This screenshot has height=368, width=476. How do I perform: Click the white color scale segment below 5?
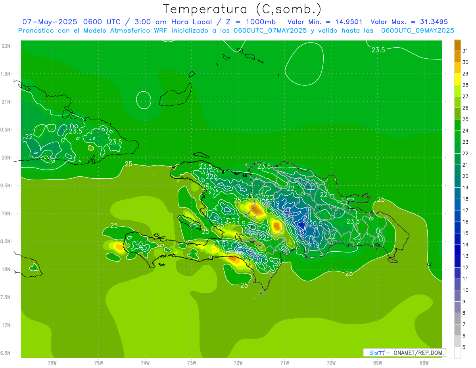(457, 353)
